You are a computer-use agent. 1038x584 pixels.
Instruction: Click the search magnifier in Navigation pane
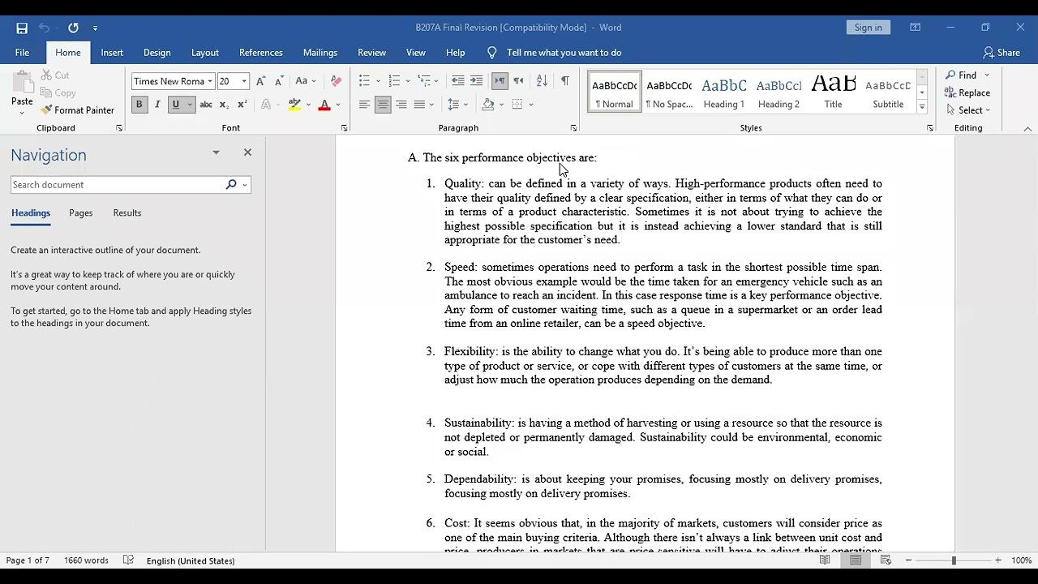[231, 185]
